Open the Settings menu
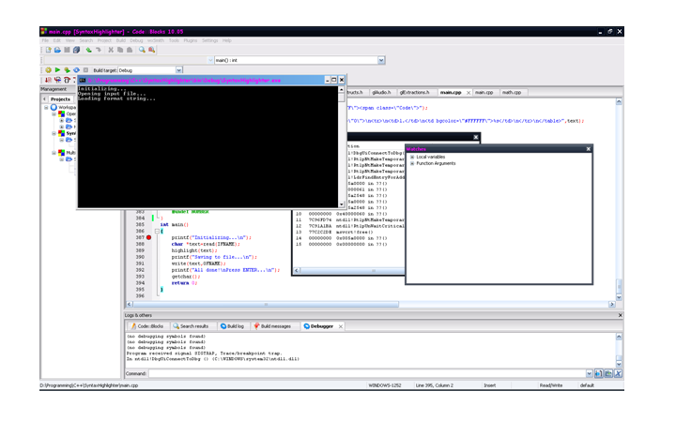Viewport: 676px width, 422px height. click(210, 40)
